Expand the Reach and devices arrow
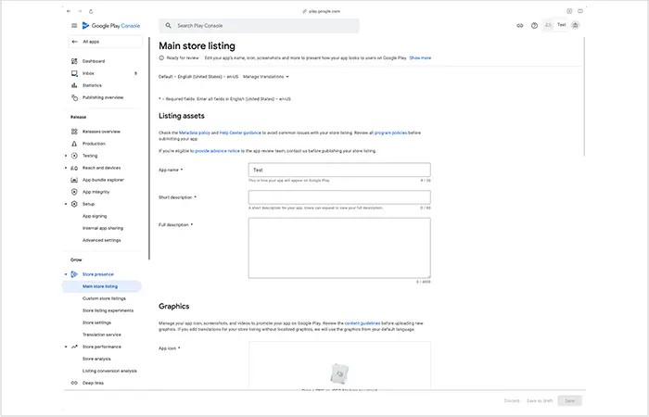This screenshot has width=649, height=417. pyautogui.click(x=66, y=168)
